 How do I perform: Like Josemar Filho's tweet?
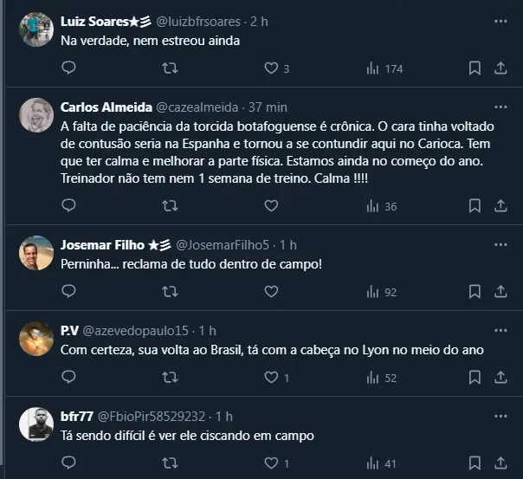tap(271, 292)
